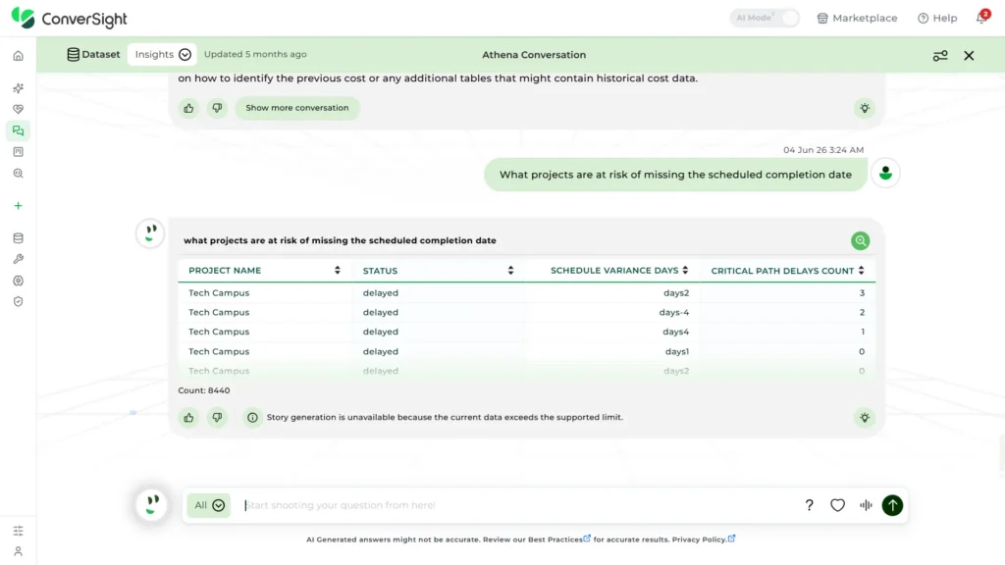This screenshot has height=565, width=1005.
Task: Click the Updated 5 months ago text
Action: [255, 55]
